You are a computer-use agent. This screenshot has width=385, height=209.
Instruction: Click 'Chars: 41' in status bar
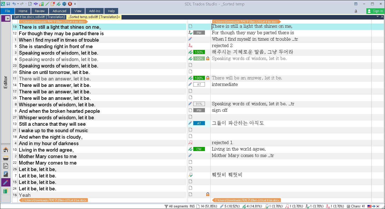tap(358, 206)
